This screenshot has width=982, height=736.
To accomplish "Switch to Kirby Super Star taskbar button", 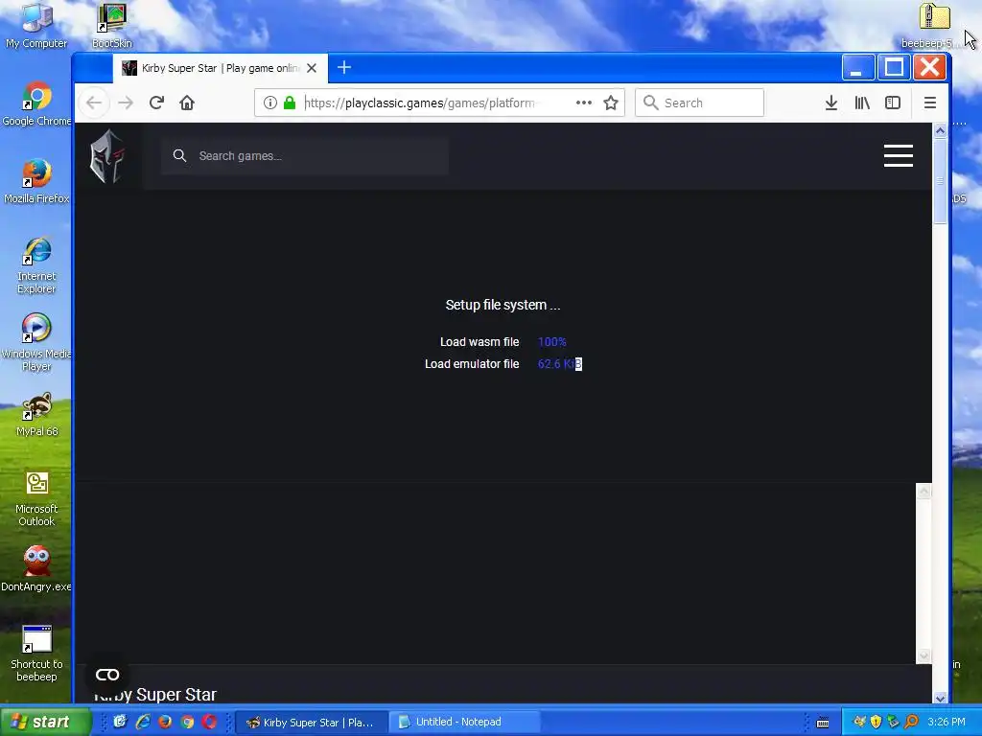I will tap(312, 723).
